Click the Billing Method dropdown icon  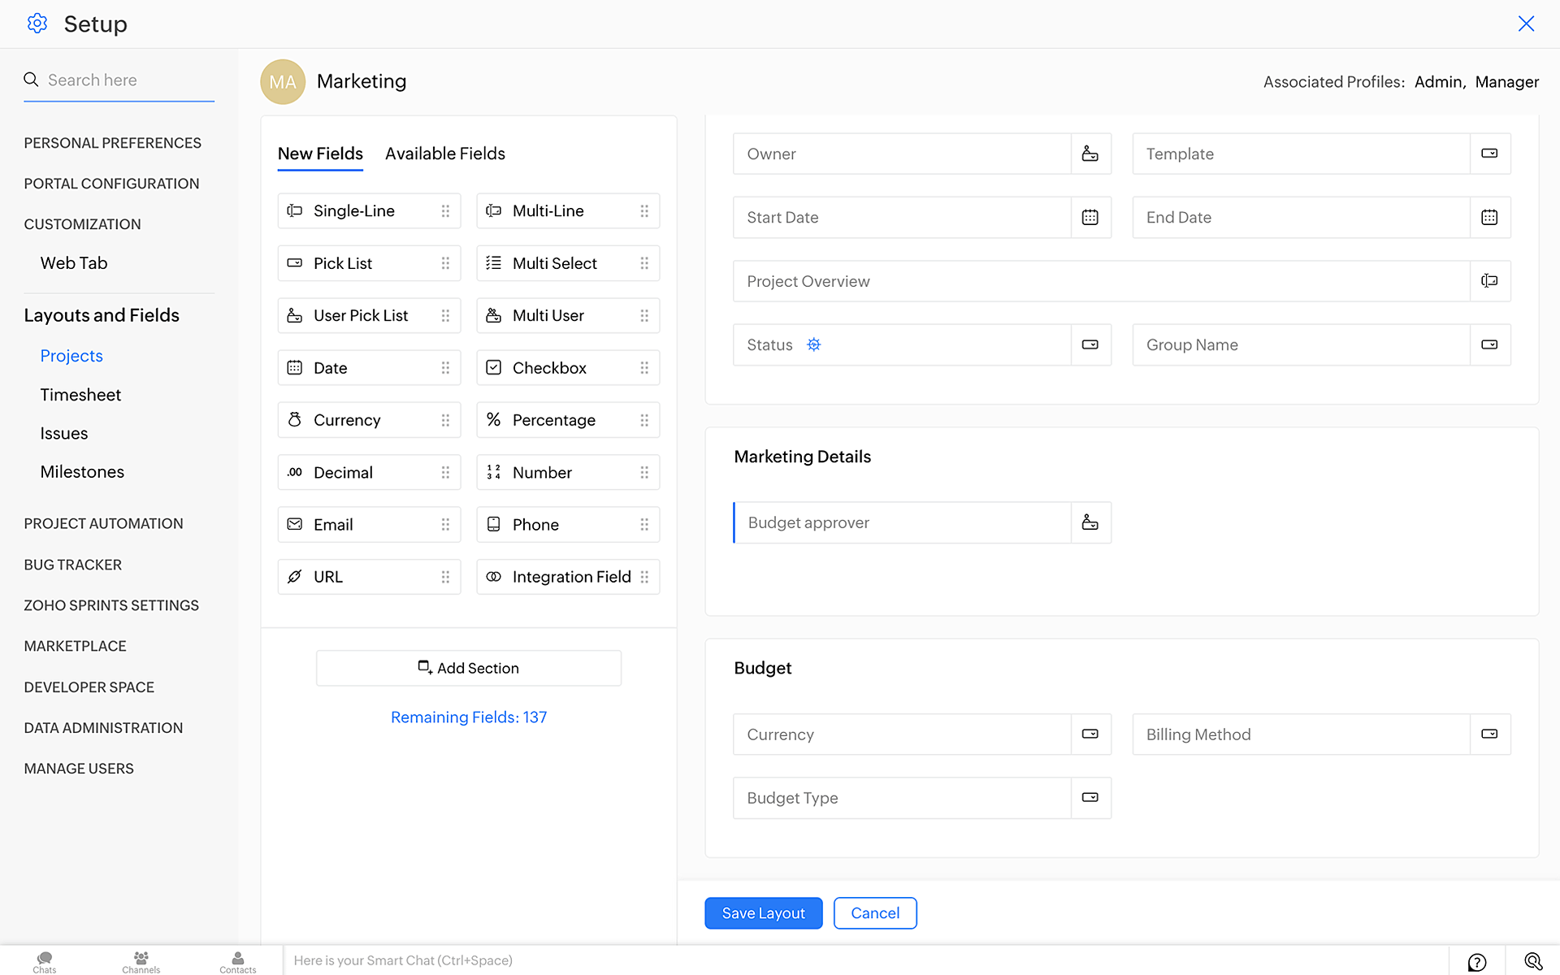pos(1488,734)
